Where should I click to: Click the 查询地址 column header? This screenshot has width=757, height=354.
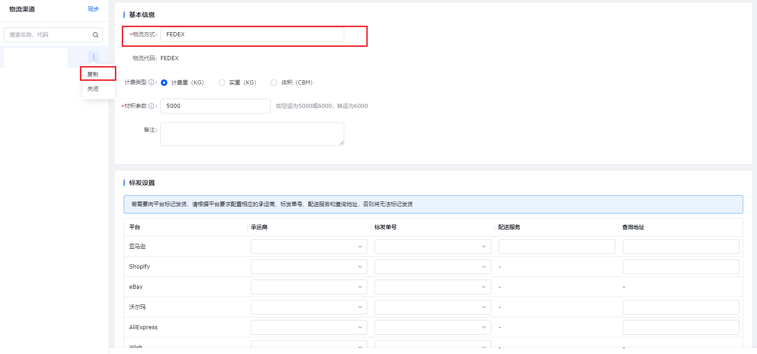(x=633, y=227)
